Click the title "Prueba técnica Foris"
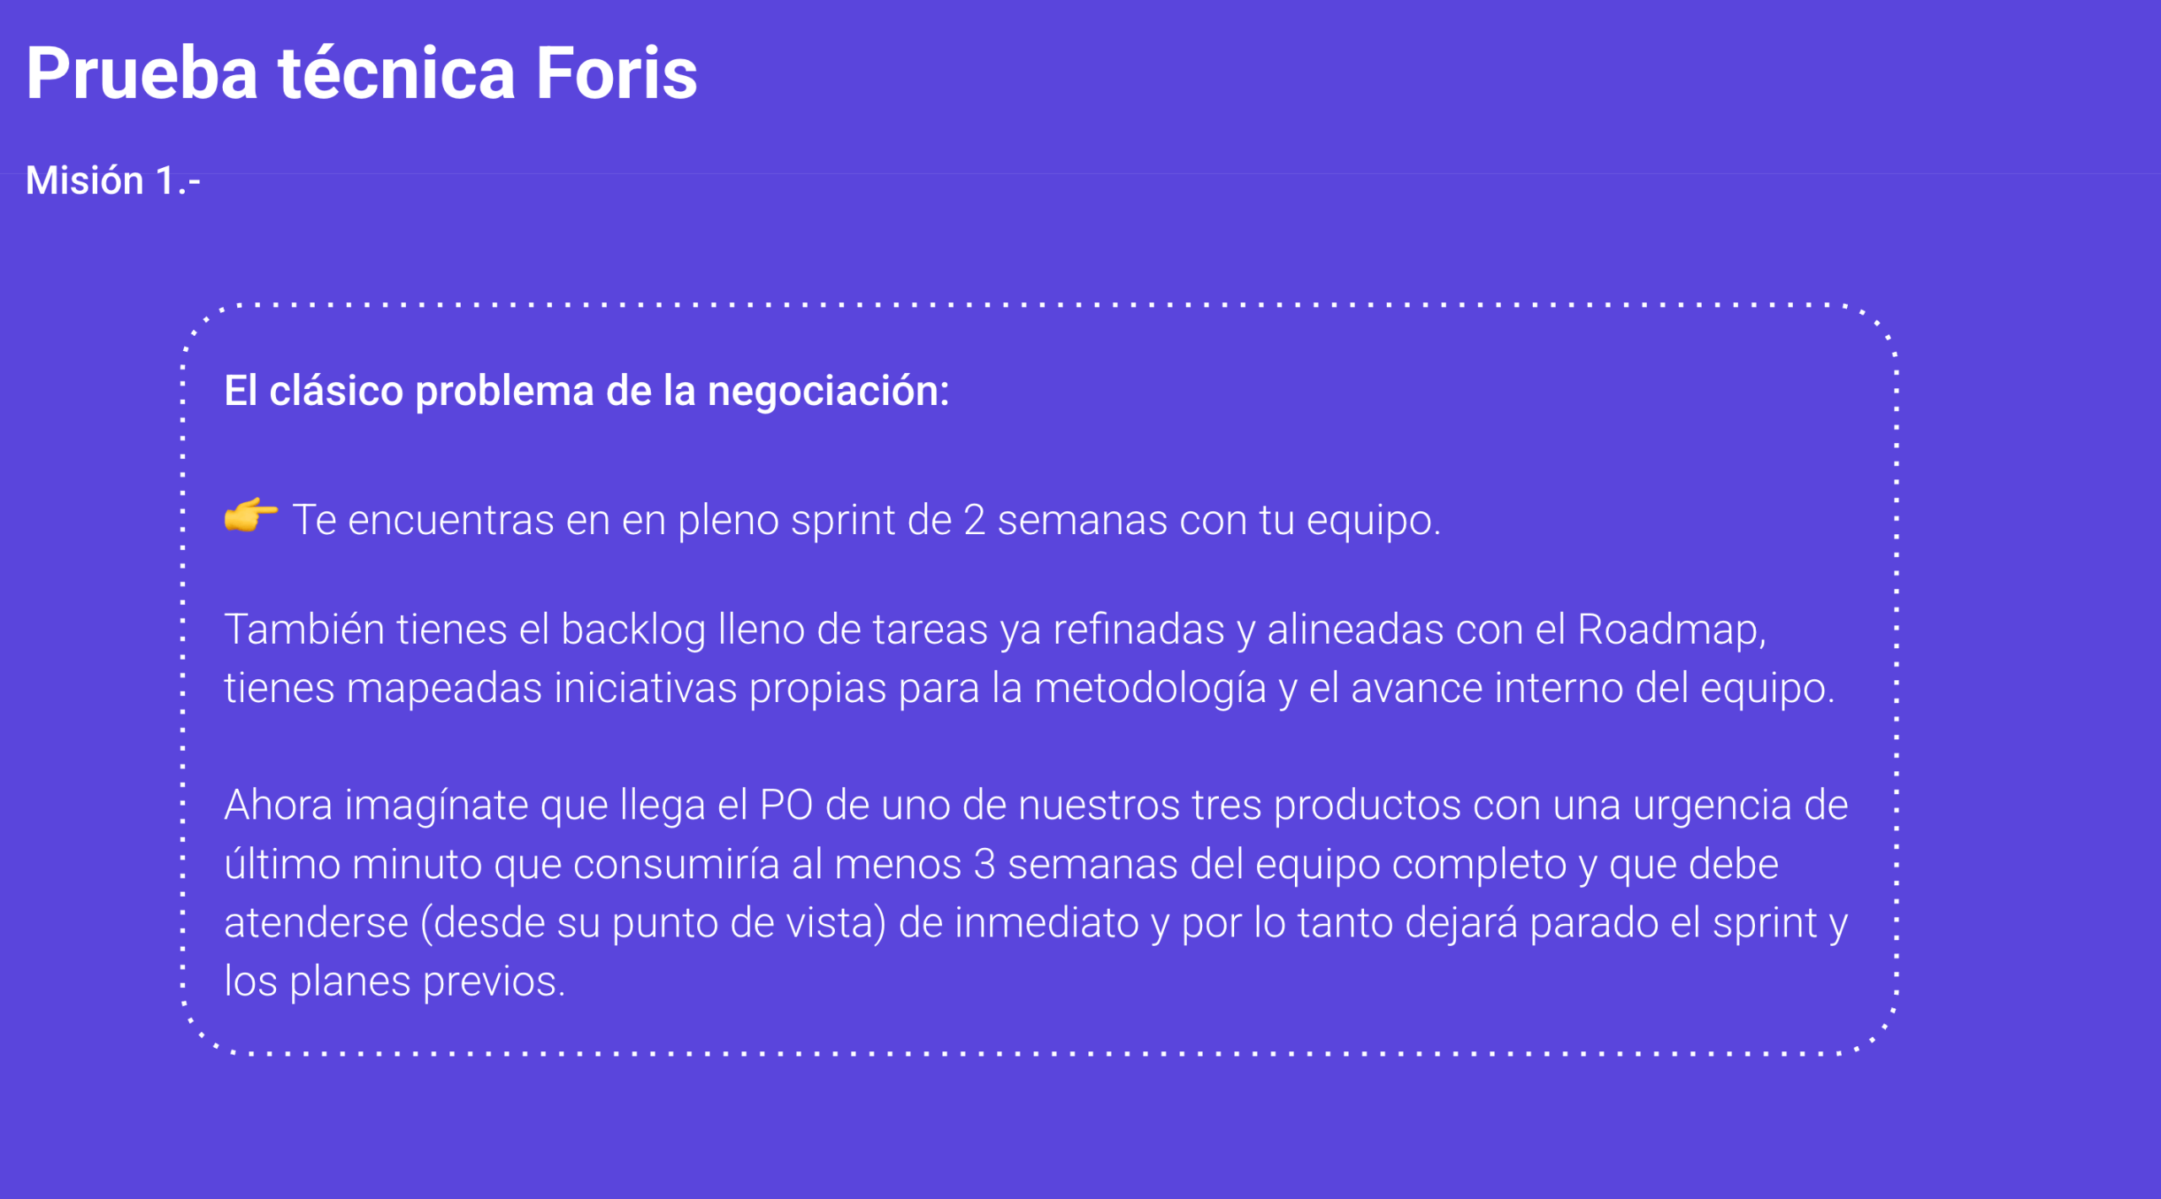The image size is (2161, 1199). coord(361,73)
